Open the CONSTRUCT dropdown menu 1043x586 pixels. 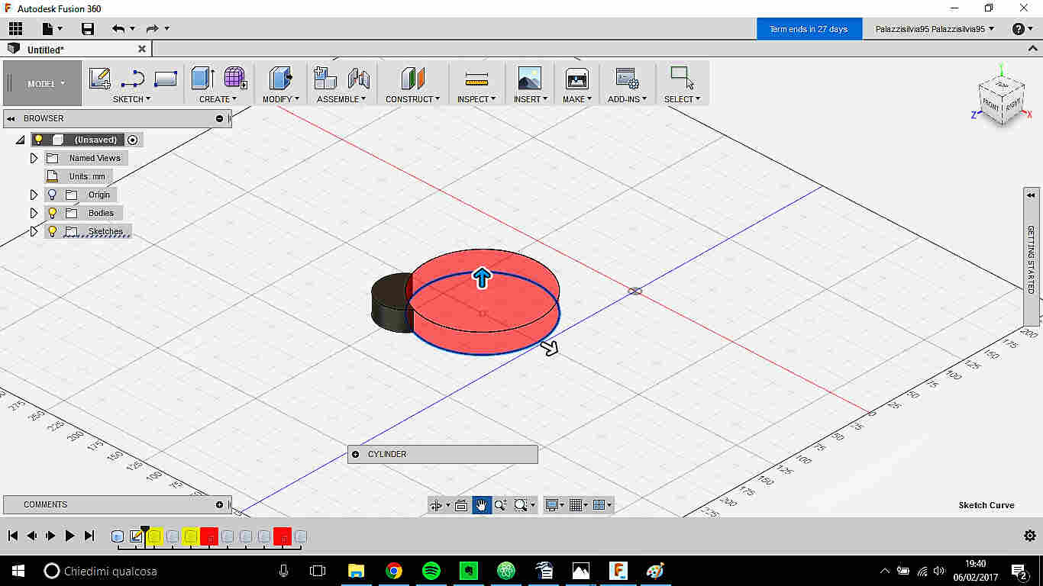click(412, 99)
